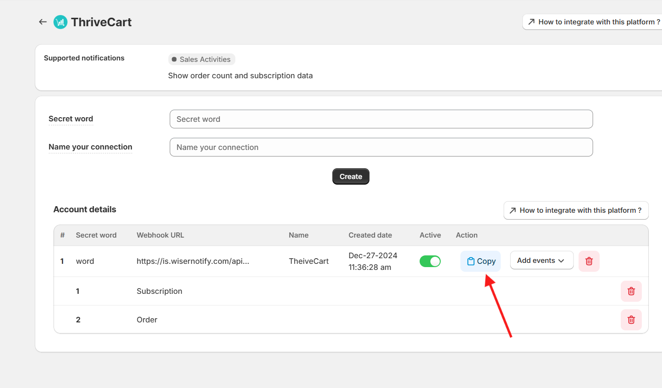Open top How to integrate link
This screenshot has width=662, height=388.
click(592, 22)
